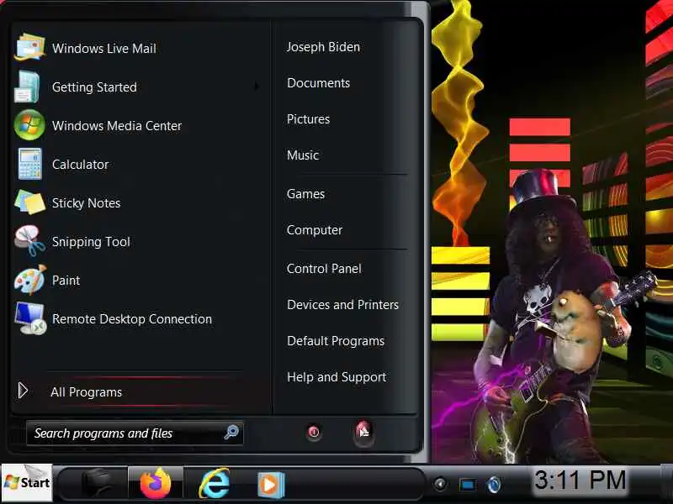Screen dimensions: 673x504
Task: Open Computer
Action: pos(315,230)
